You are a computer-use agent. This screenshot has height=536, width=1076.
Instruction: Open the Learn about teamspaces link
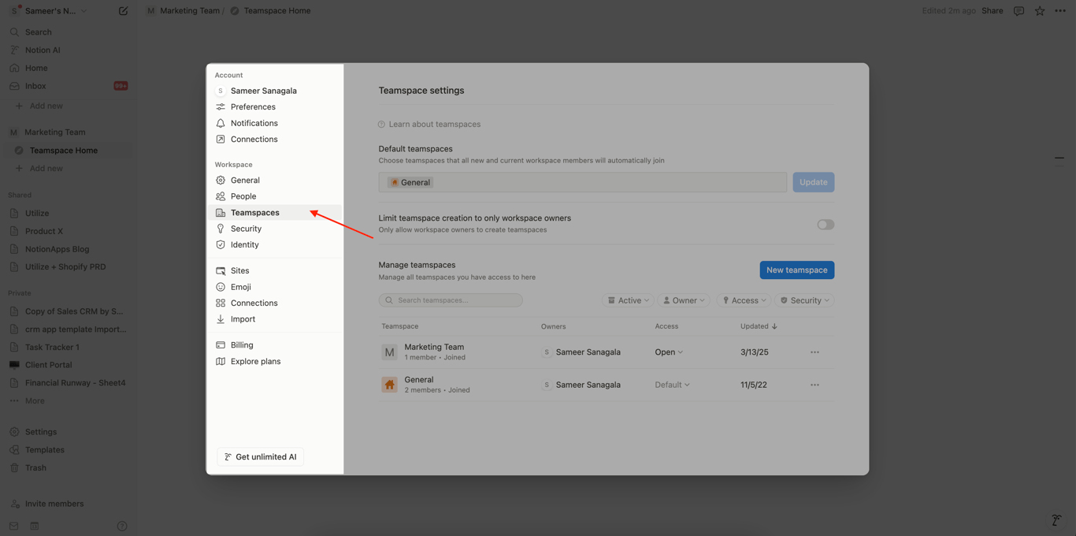(434, 125)
